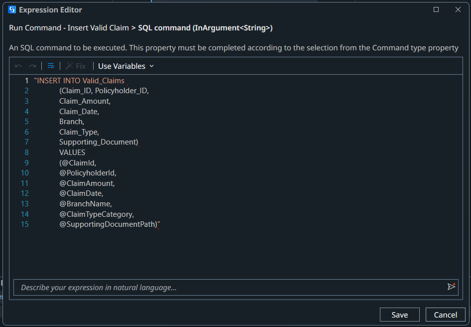Click the Run Command - Insert Valid Claim breadcrumb
The height and width of the screenshot is (327, 471).
(69, 28)
